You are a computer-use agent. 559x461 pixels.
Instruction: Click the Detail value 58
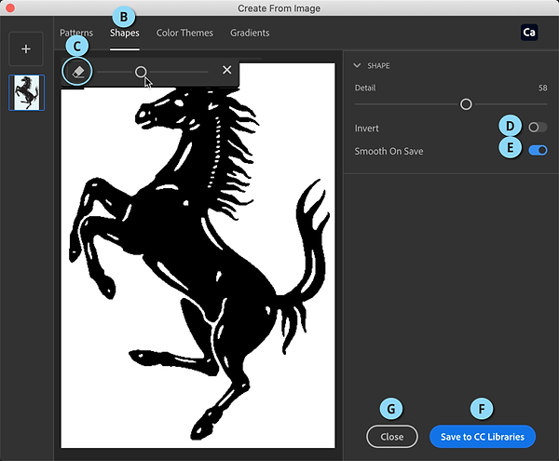pyautogui.click(x=542, y=88)
